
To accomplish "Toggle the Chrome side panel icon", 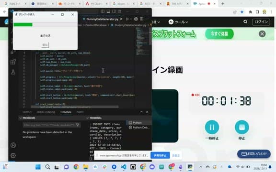I will click(x=257, y=12).
